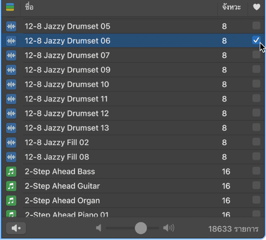Click green MIDI icon for 2-Step Ahead Bass

pyautogui.click(x=11, y=172)
